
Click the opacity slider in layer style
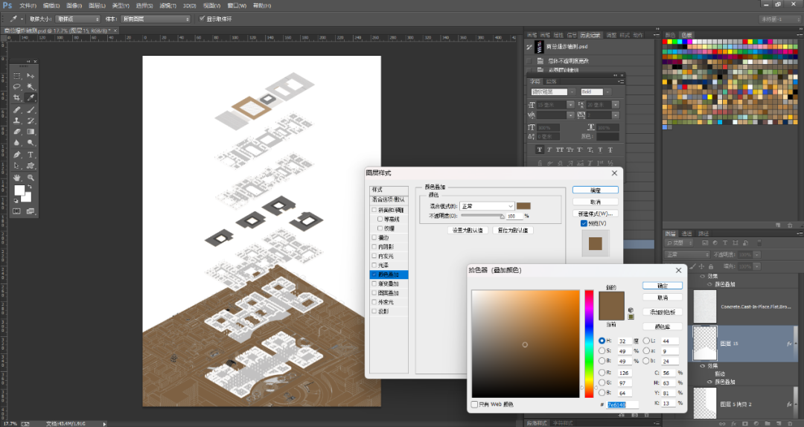click(x=482, y=216)
